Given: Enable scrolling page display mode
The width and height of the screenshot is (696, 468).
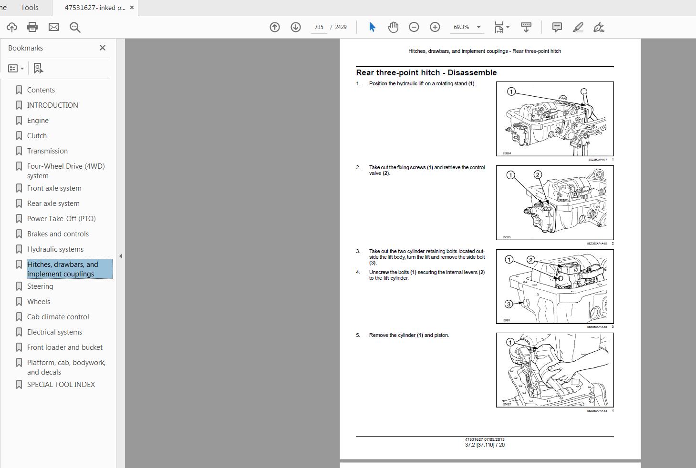Looking at the screenshot, I should (526, 27).
